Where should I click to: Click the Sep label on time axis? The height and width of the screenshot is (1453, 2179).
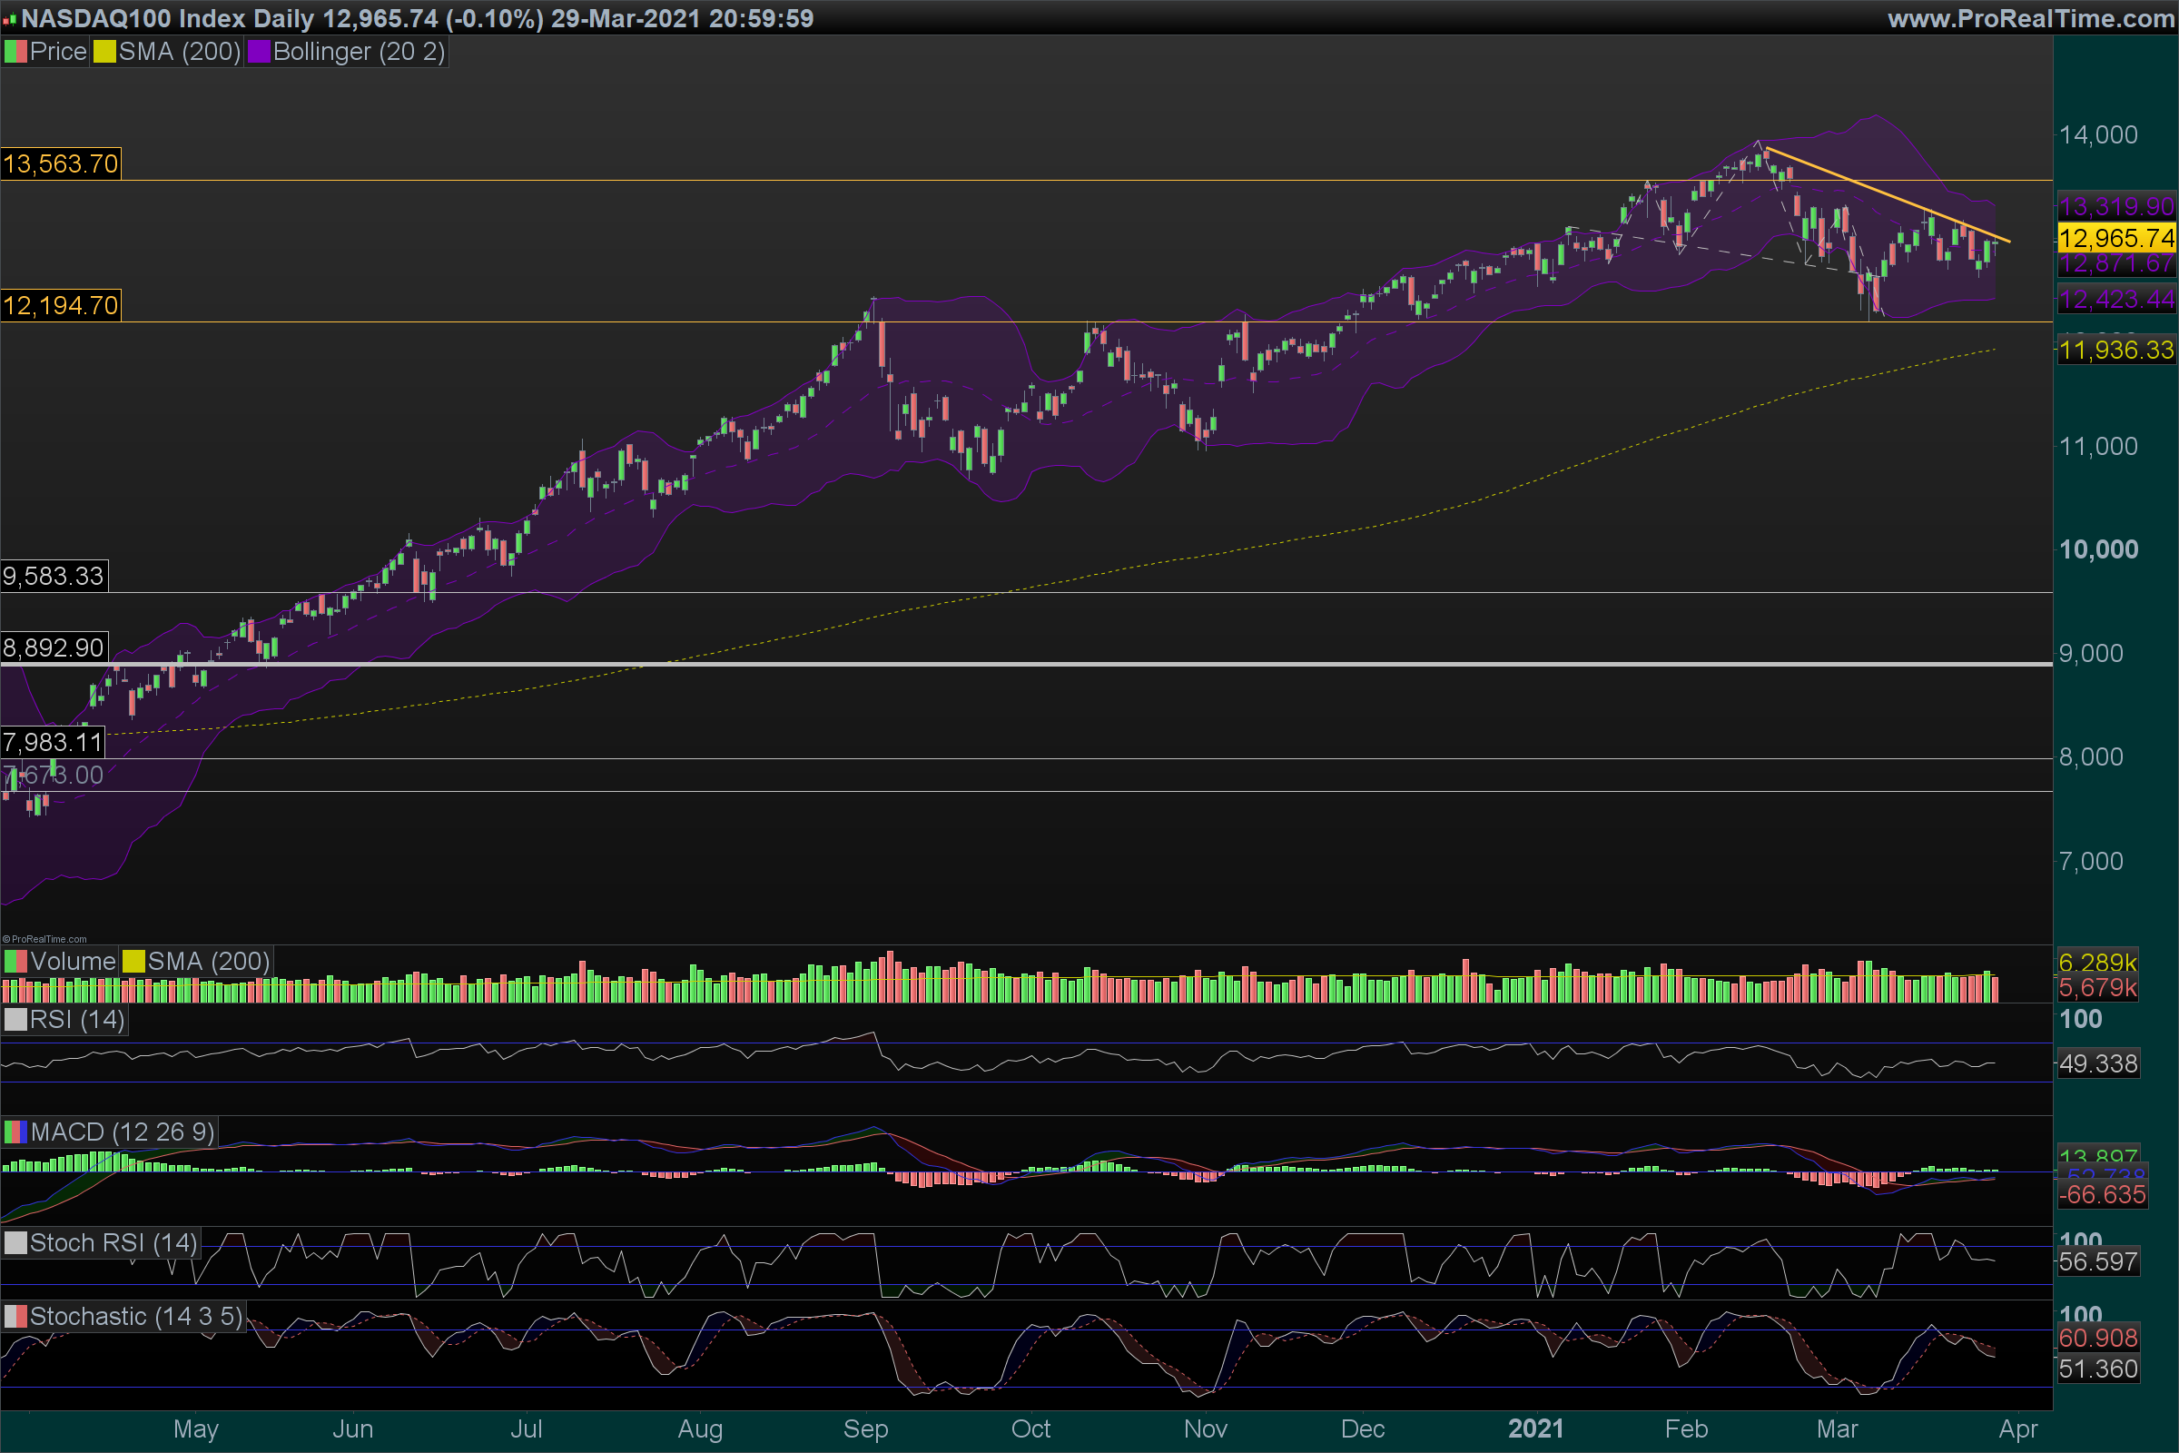(x=865, y=1428)
